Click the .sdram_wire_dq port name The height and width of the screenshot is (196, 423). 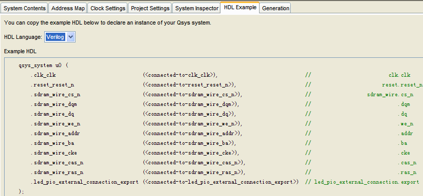[x=52, y=114]
